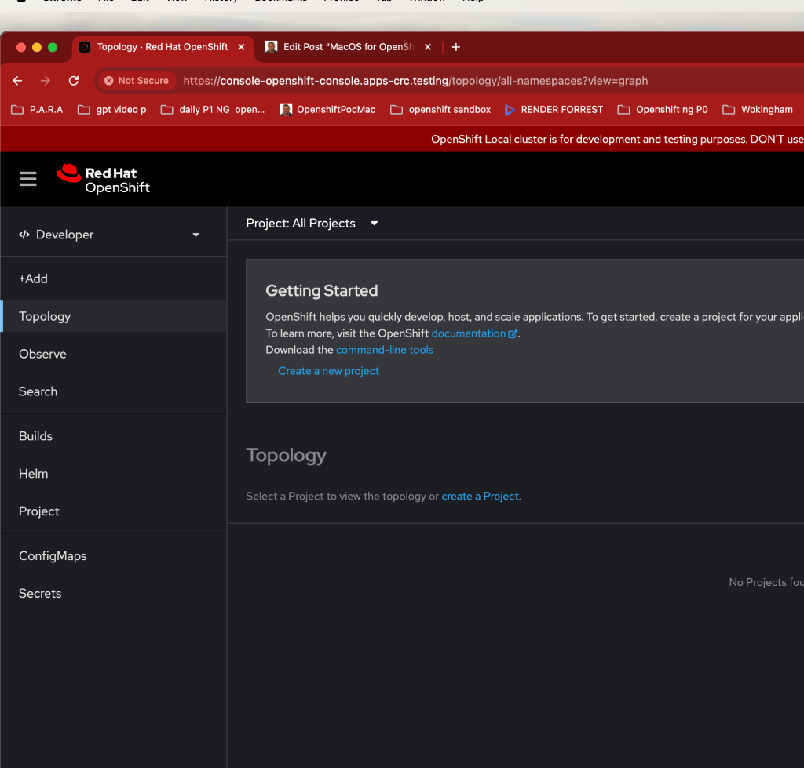Viewport: 804px width, 768px height.
Task: Close the Topology Red Hat OpenShift tab
Action: (241, 47)
